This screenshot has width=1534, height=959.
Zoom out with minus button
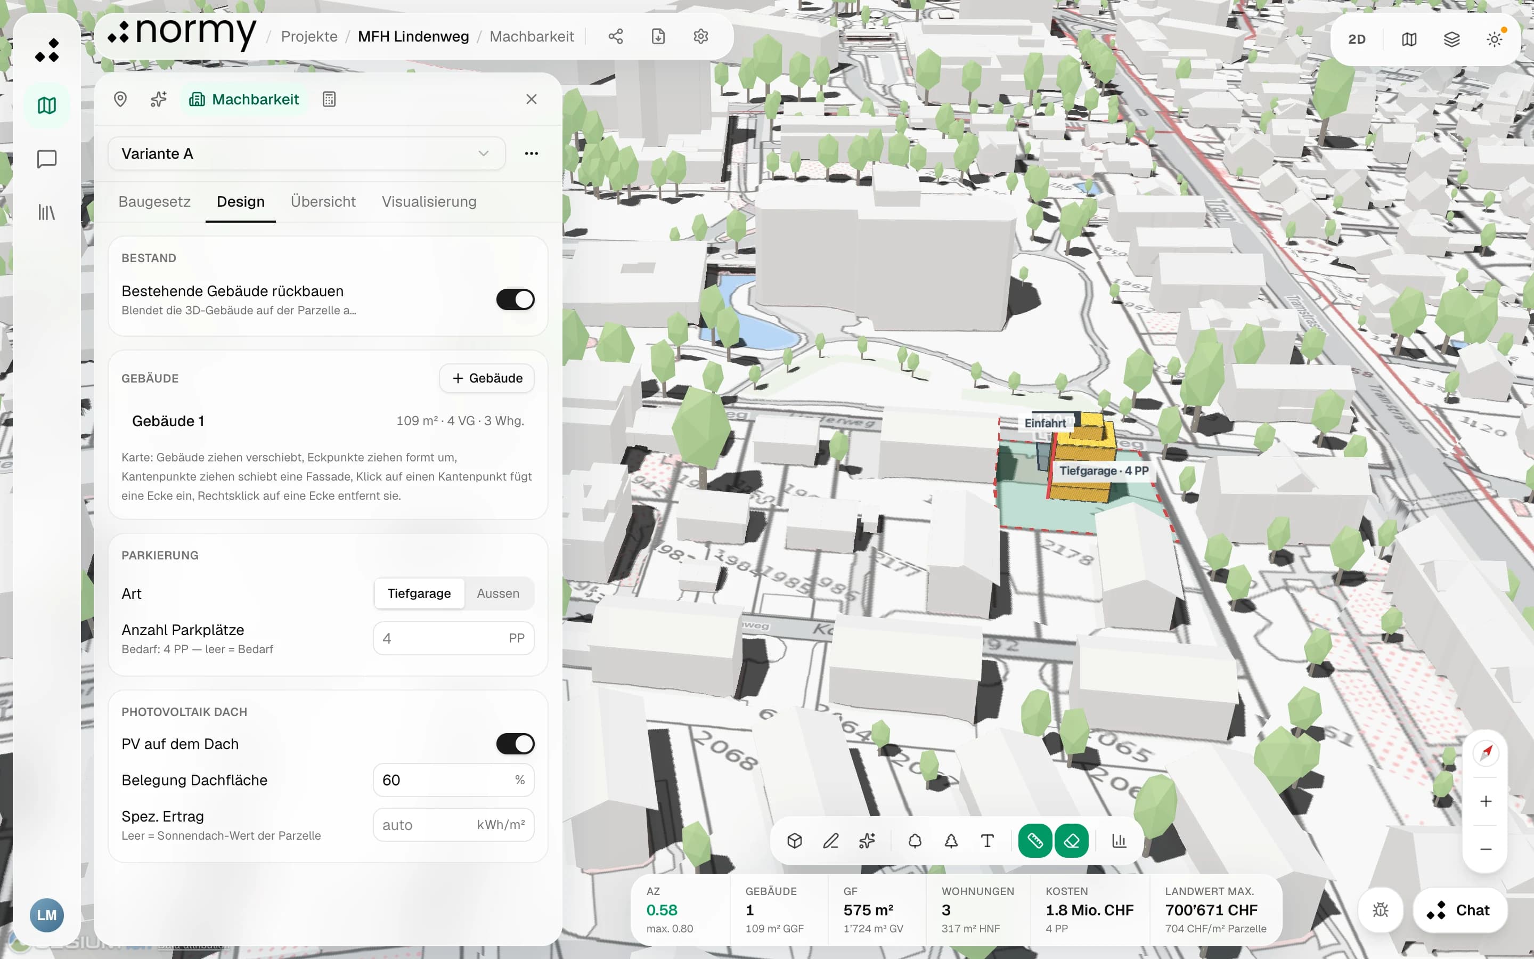[1486, 849]
